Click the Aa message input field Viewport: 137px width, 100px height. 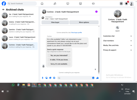pyautogui.click(x=74, y=78)
